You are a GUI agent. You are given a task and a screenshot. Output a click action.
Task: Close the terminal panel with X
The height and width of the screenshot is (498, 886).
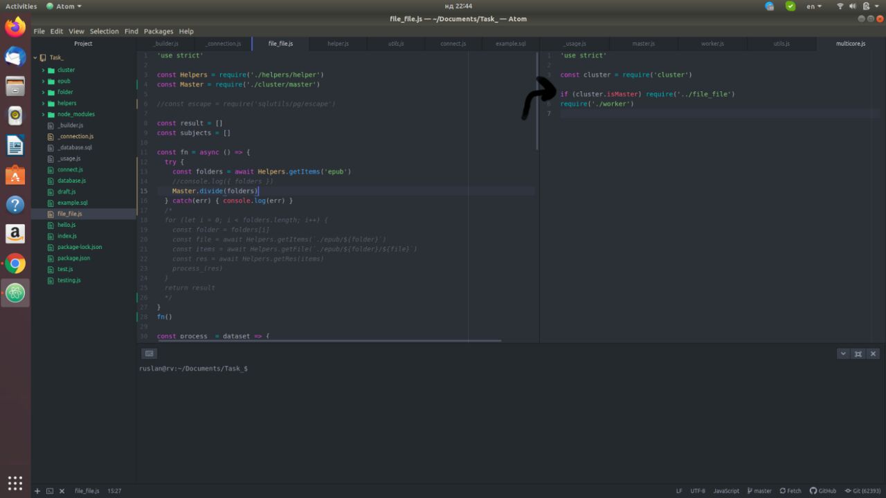pos(873,353)
